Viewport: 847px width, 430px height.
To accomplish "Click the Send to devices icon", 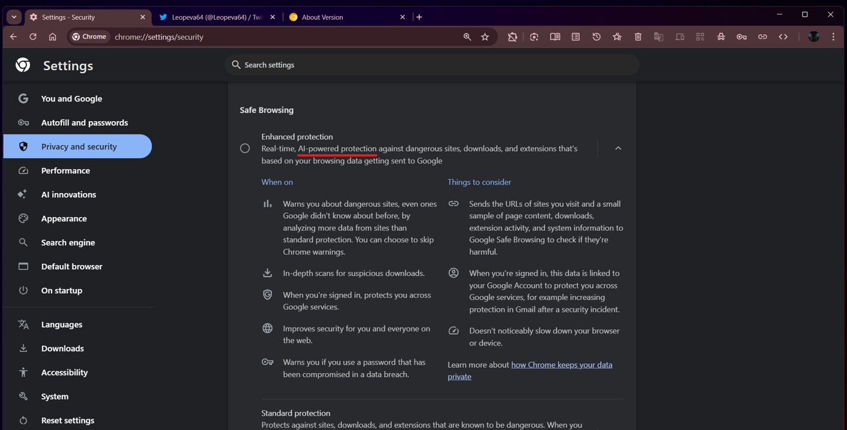I will pyautogui.click(x=680, y=37).
